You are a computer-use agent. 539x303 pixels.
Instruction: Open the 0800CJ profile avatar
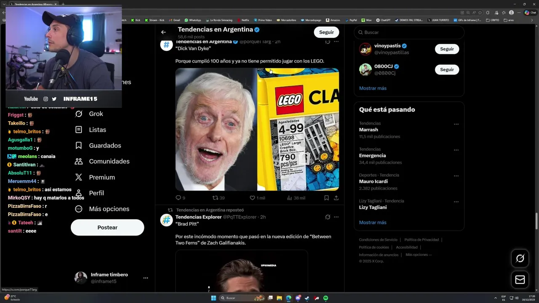tap(365, 69)
